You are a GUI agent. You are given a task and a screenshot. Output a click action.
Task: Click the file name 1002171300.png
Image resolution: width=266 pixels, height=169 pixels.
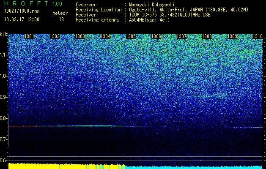click(22, 11)
